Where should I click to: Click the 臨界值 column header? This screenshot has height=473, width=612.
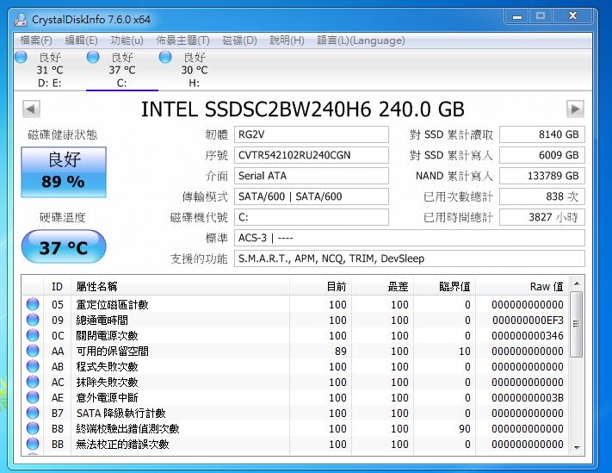tap(444, 286)
